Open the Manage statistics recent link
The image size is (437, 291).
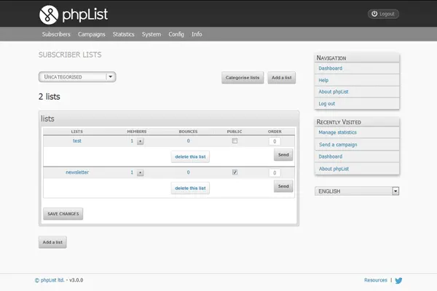[x=337, y=132]
